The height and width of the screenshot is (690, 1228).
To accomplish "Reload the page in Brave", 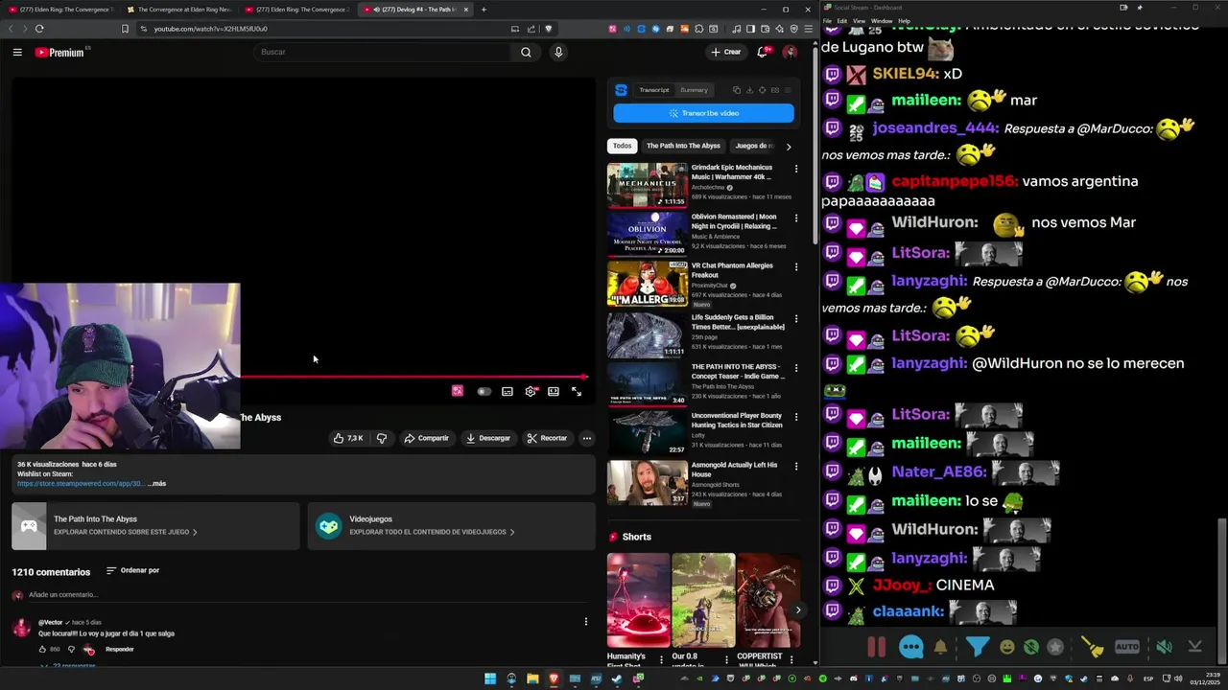I will point(39,29).
